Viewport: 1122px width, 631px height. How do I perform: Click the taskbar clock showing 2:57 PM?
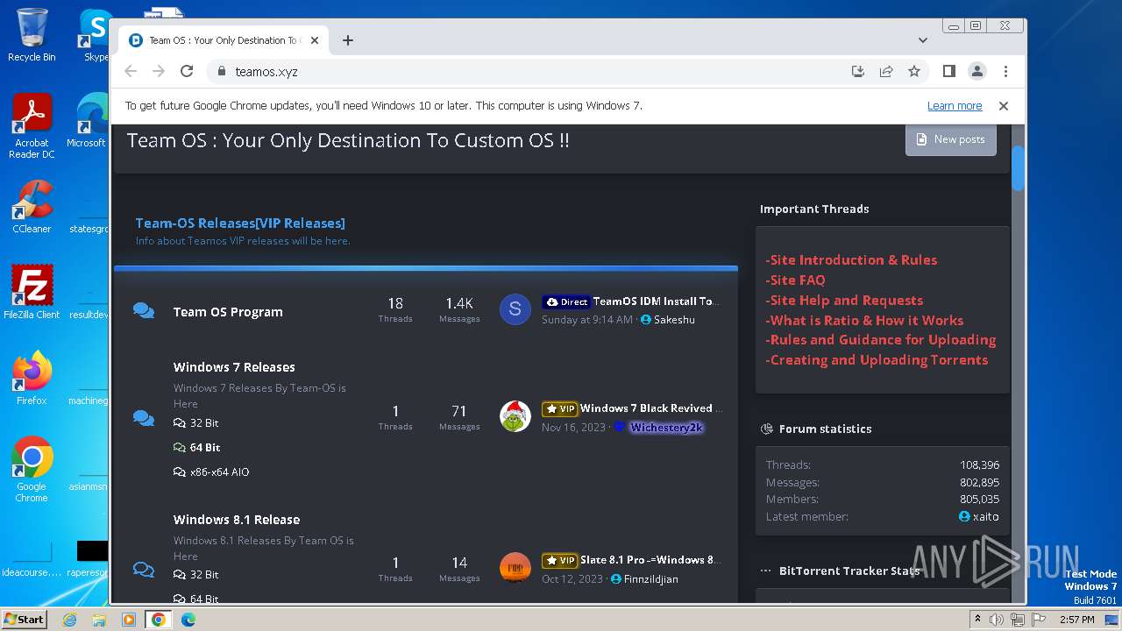point(1076,620)
